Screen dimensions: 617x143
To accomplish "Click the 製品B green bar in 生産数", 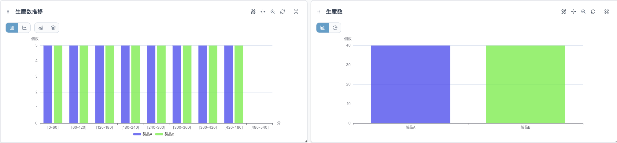I will (x=525, y=84).
